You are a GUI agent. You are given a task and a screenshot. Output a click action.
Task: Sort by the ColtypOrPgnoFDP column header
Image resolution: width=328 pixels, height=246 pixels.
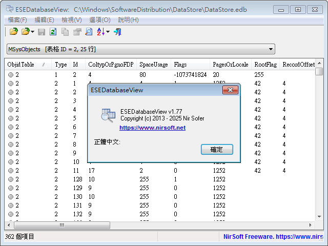(x=111, y=65)
